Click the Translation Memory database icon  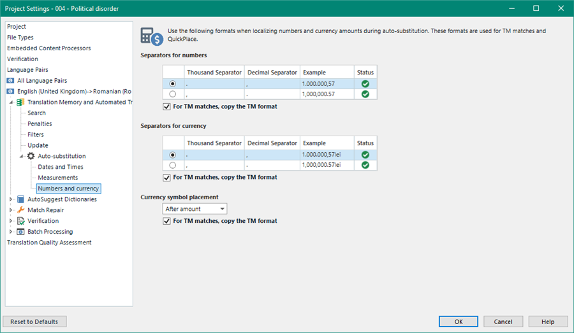click(20, 102)
